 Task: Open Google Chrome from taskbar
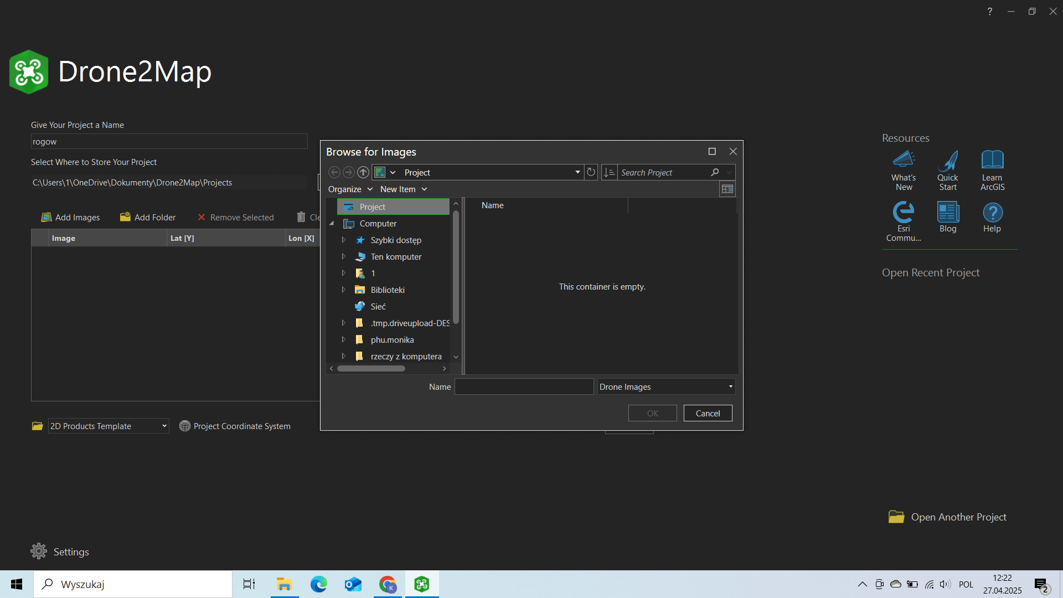388,584
